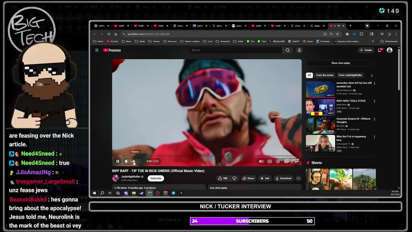Bookmark this page with the star icon
The height and width of the screenshot is (232, 412).
coord(337,34)
